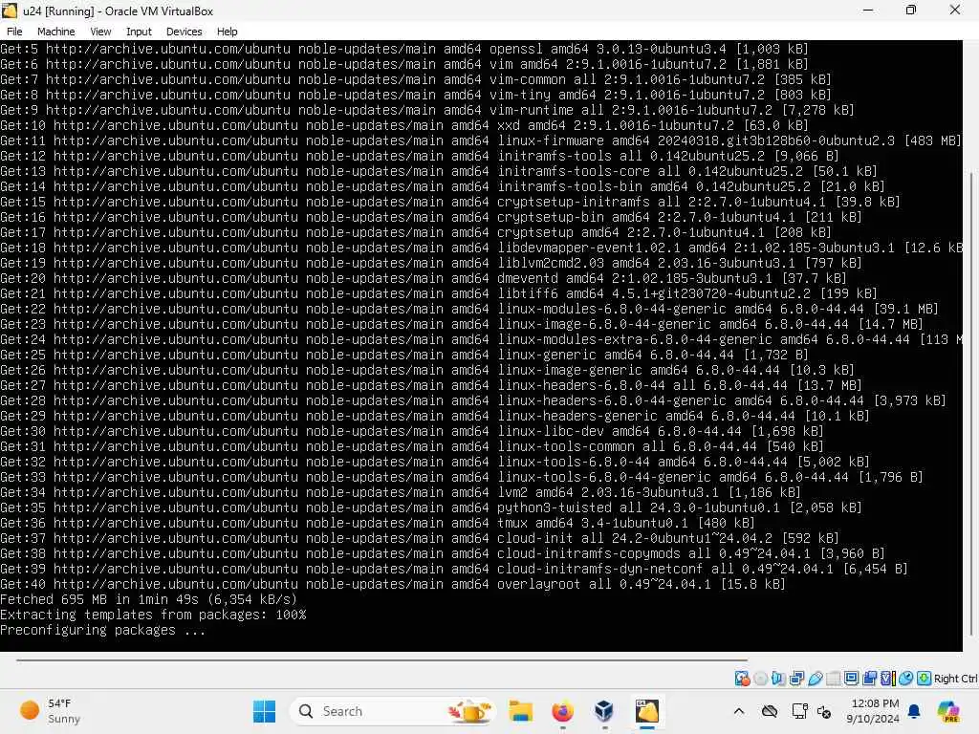Image resolution: width=979 pixels, height=734 pixels.
Task: Click the Get:35 python3-twisted package line
Action: [431, 507]
